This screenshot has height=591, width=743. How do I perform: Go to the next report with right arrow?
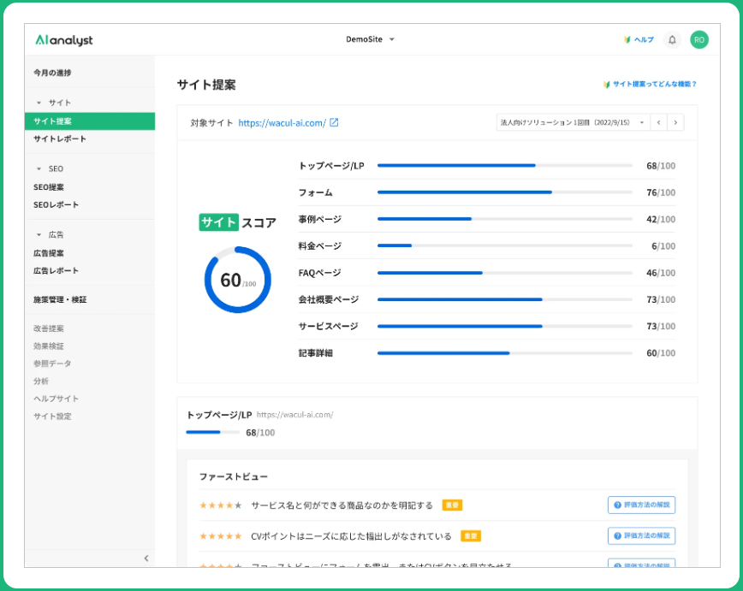[x=676, y=122]
